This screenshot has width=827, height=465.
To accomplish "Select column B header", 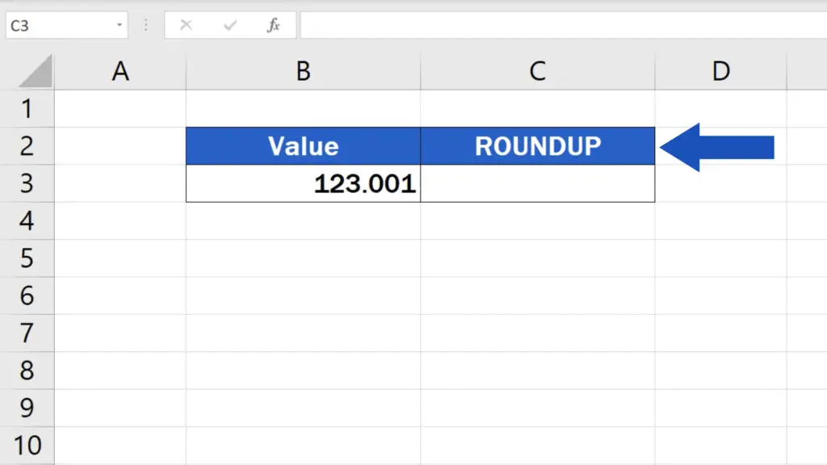I will (303, 72).
